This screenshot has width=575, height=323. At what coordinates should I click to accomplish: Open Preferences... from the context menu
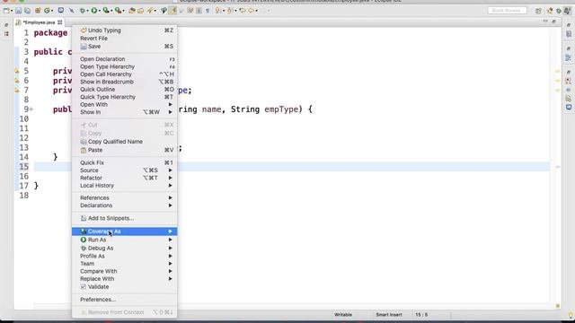point(125,300)
